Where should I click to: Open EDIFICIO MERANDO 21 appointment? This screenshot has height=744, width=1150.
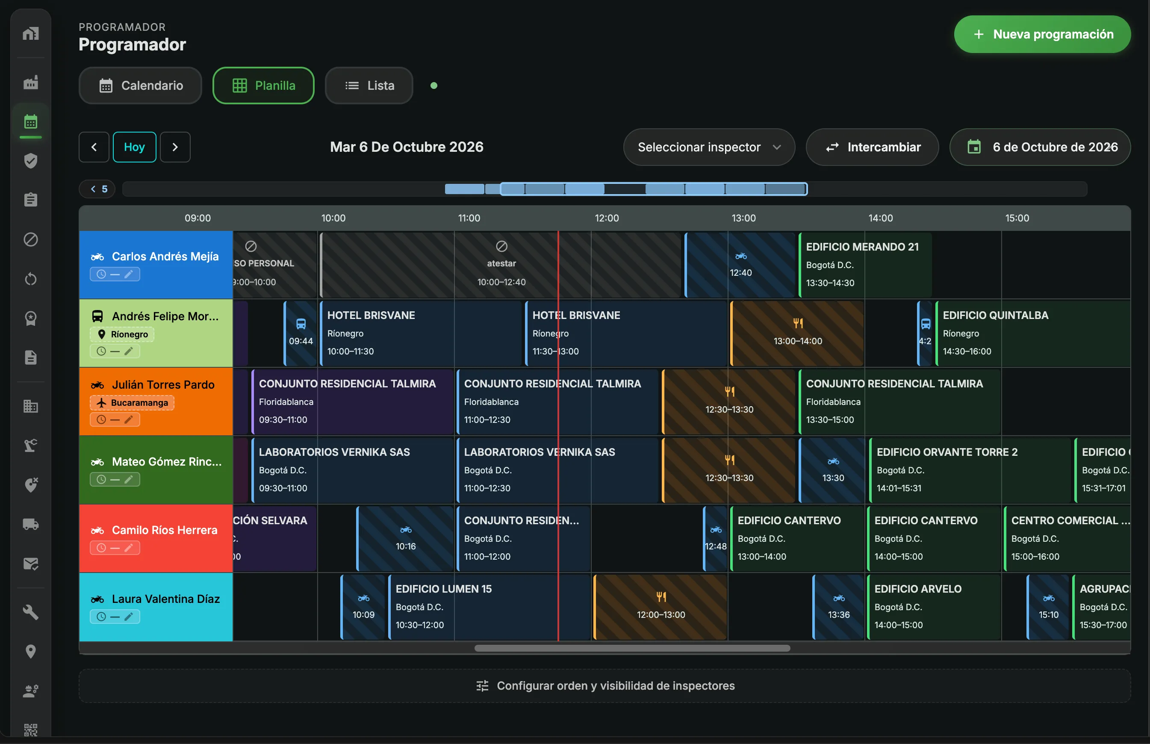pos(865,265)
